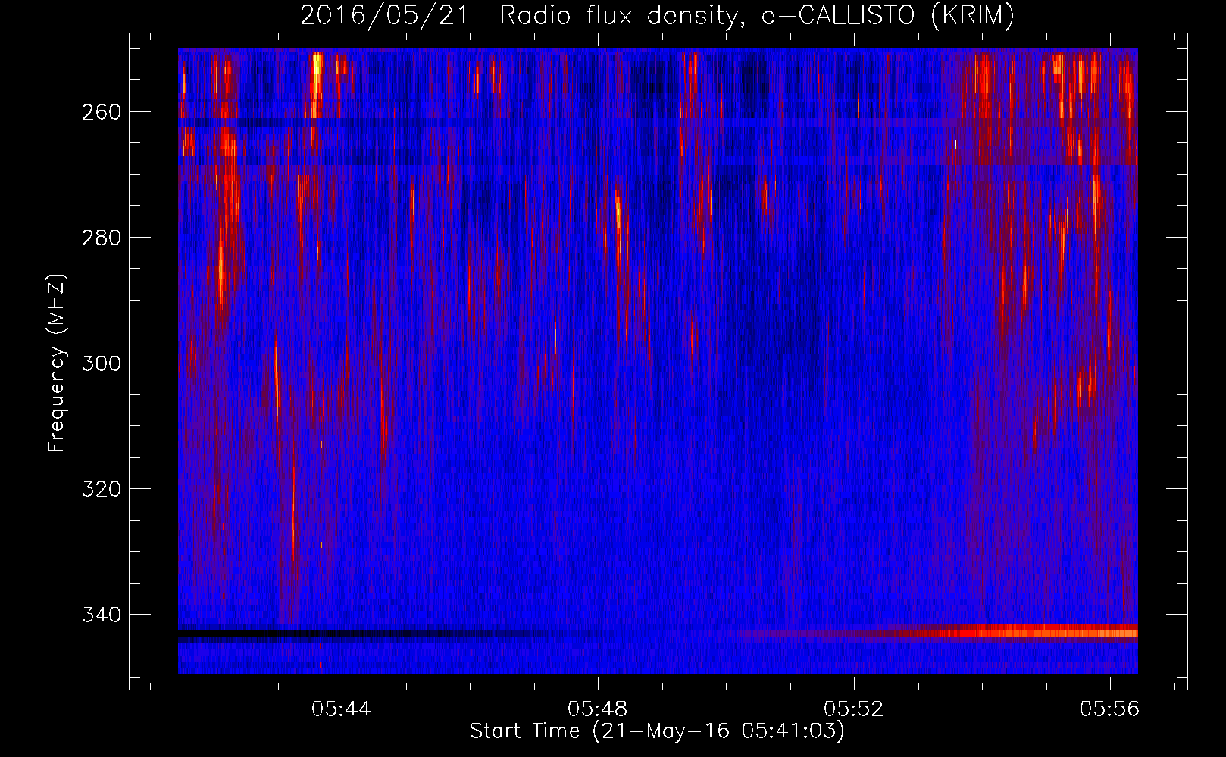This screenshot has width=1226, height=757.
Task: Click the 260 frequency tick label
Action: [x=101, y=112]
